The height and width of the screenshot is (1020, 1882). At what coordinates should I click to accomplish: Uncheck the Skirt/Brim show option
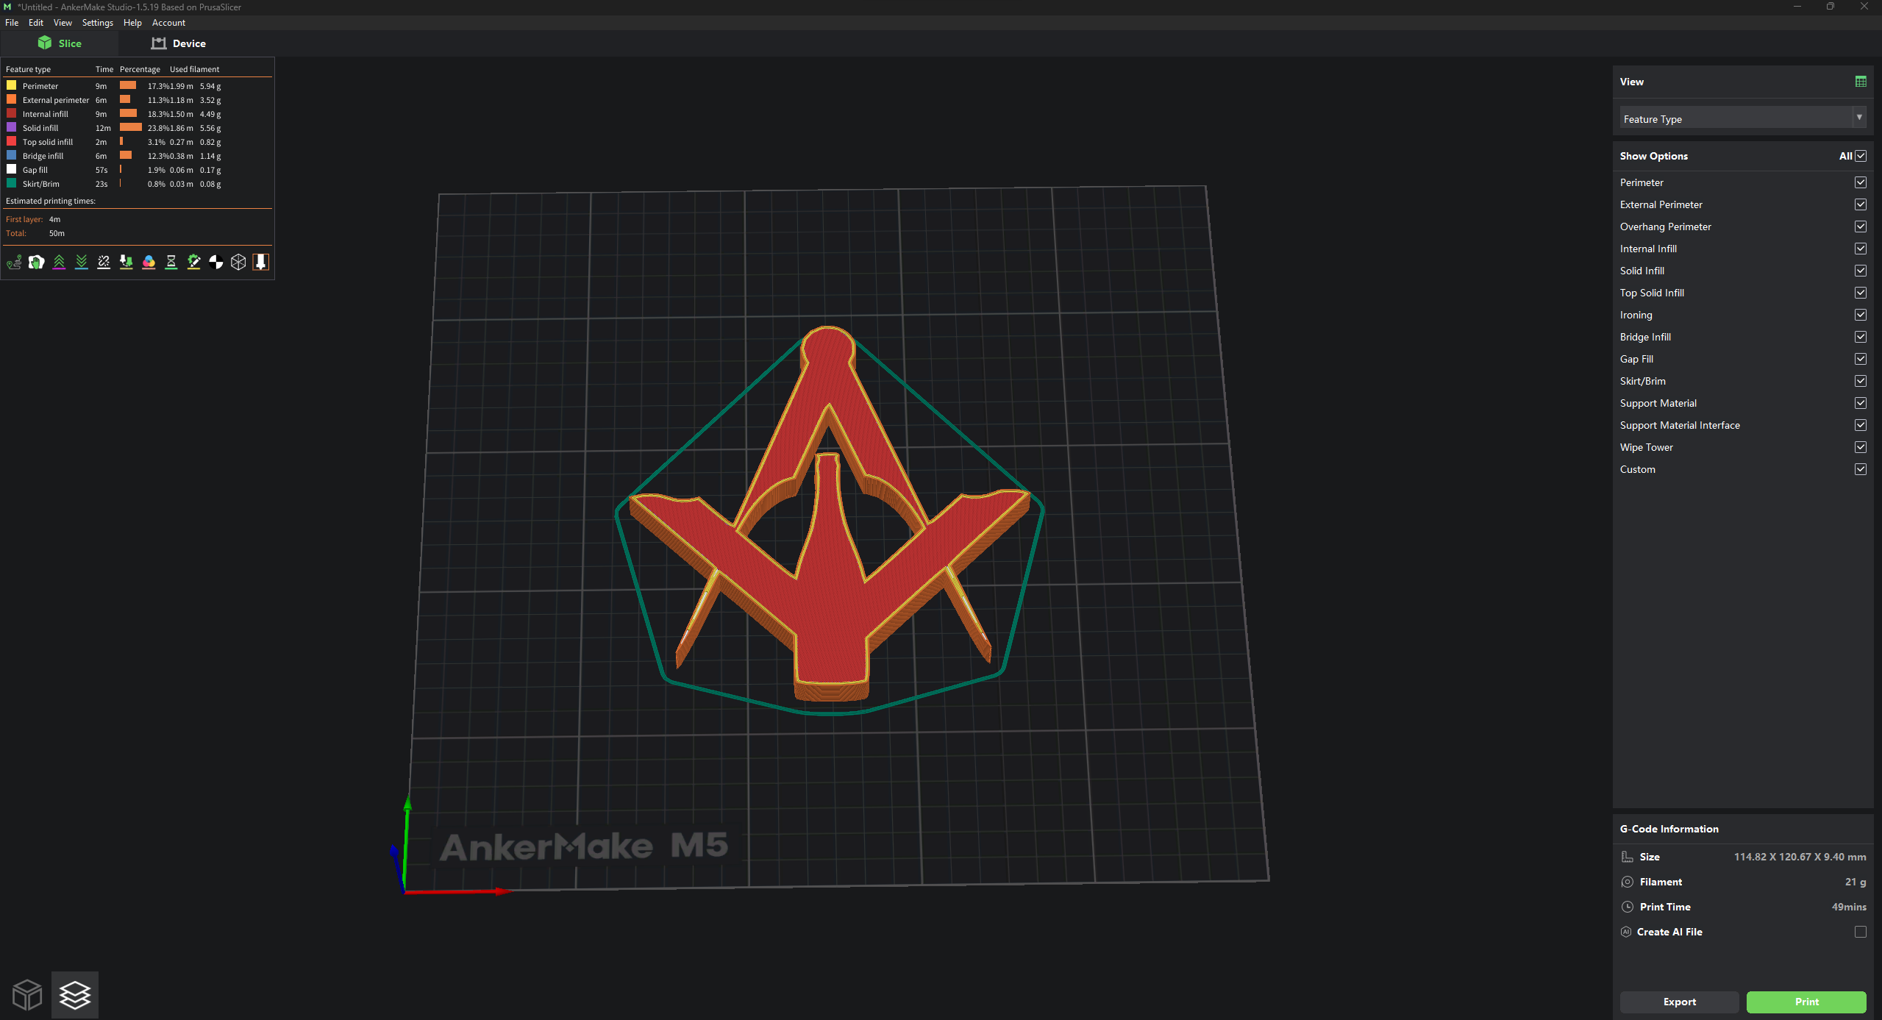(1860, 381)
